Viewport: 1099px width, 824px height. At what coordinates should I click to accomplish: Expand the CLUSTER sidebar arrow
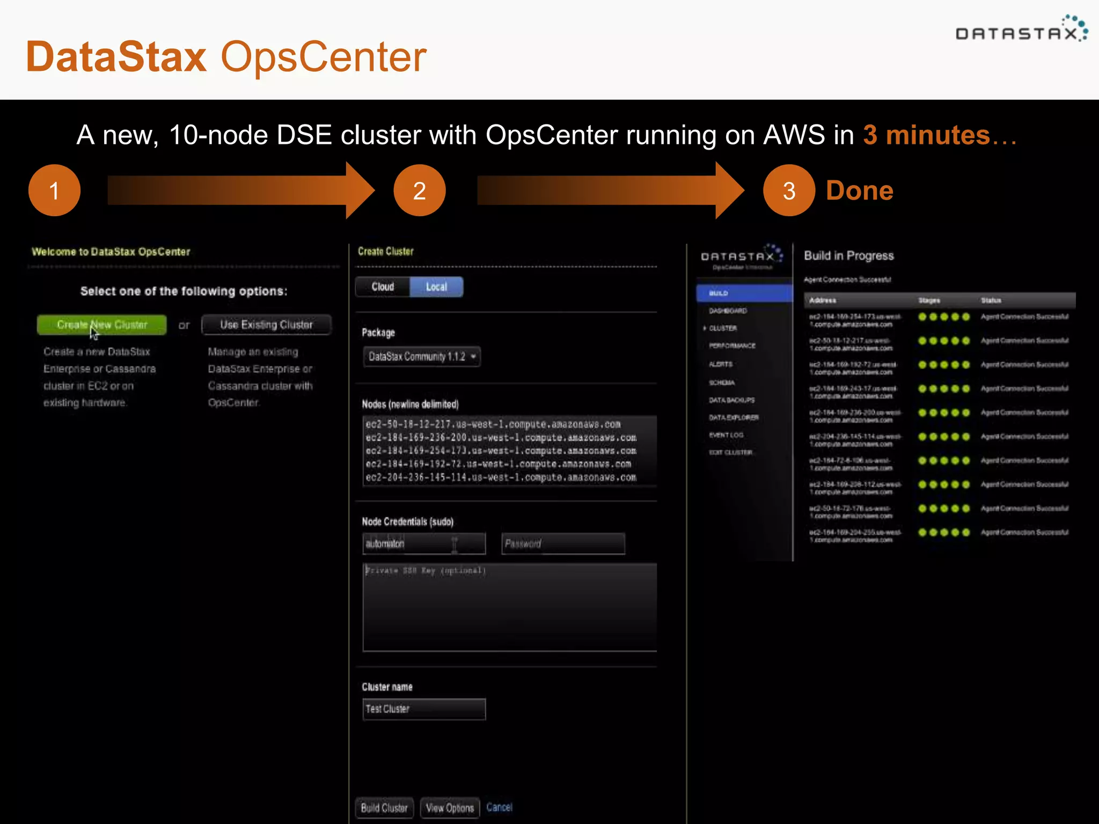(705, 328)
